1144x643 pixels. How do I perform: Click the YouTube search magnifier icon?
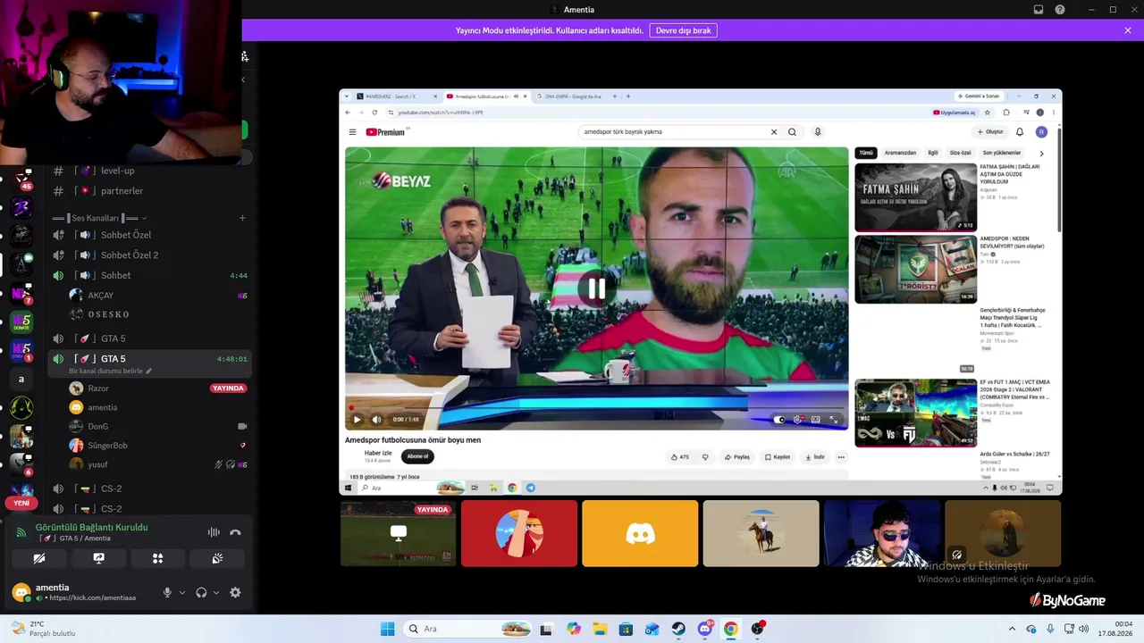click(x=792, y=132)
